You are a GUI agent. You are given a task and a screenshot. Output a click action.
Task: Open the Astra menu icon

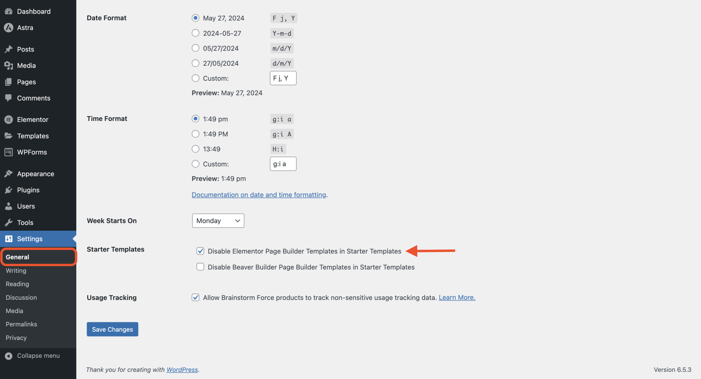click(x=9, y=28)
